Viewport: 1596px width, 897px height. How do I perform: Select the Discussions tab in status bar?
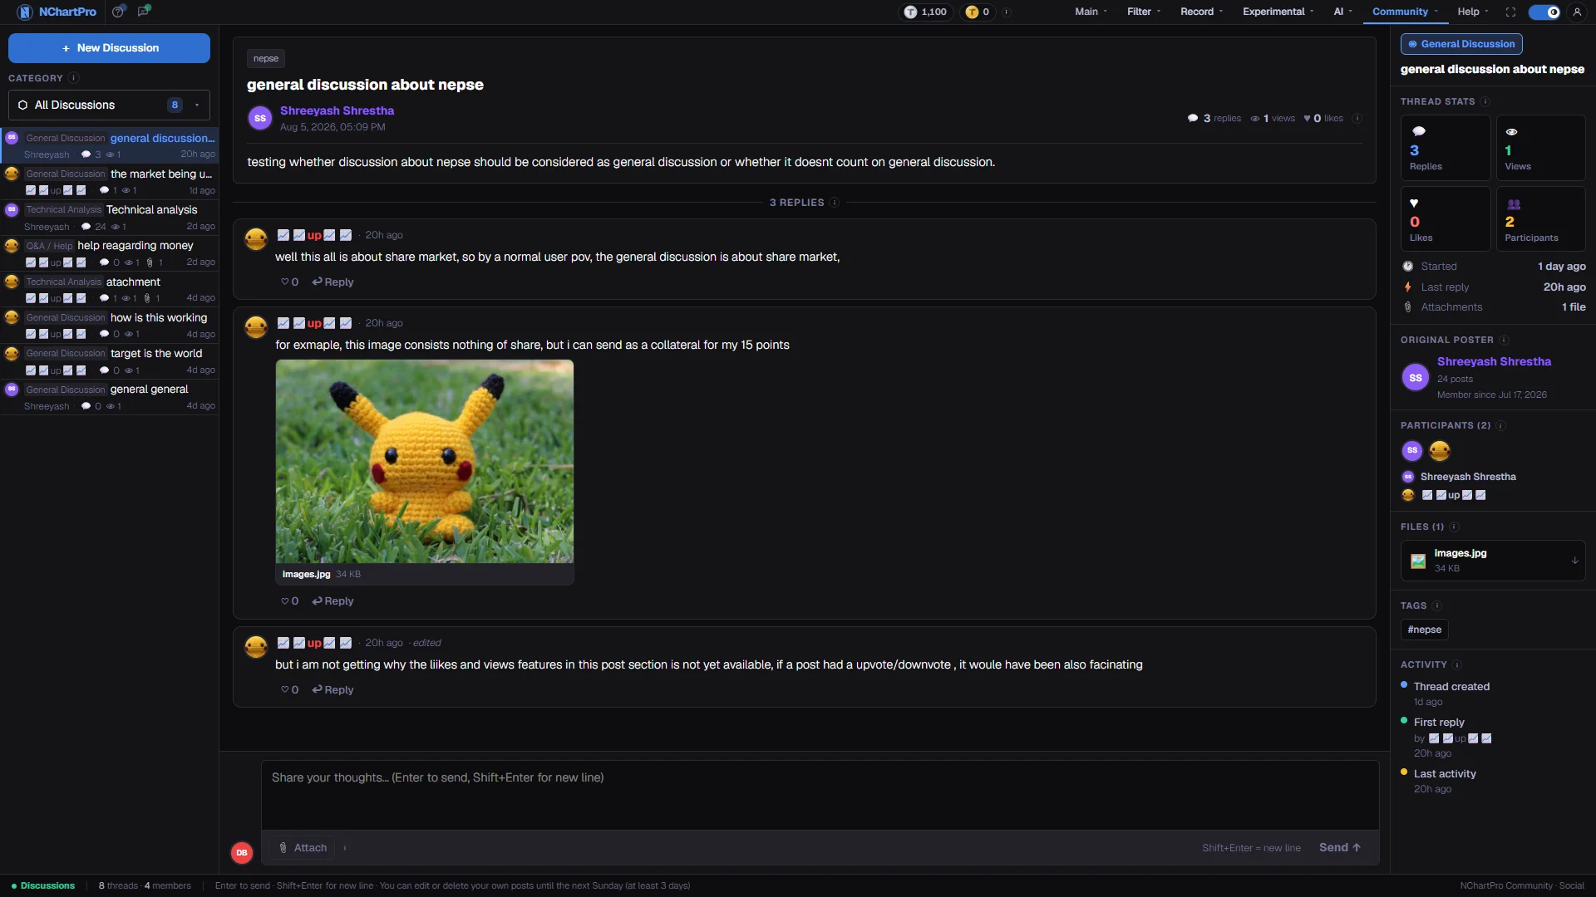[43, 885]
